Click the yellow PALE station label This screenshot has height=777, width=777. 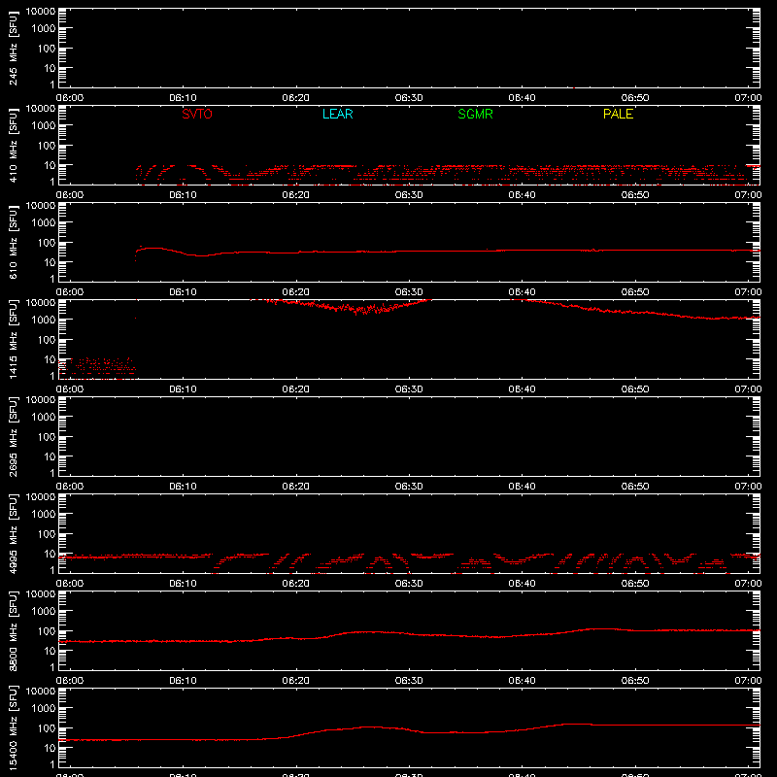click(618, 114)
